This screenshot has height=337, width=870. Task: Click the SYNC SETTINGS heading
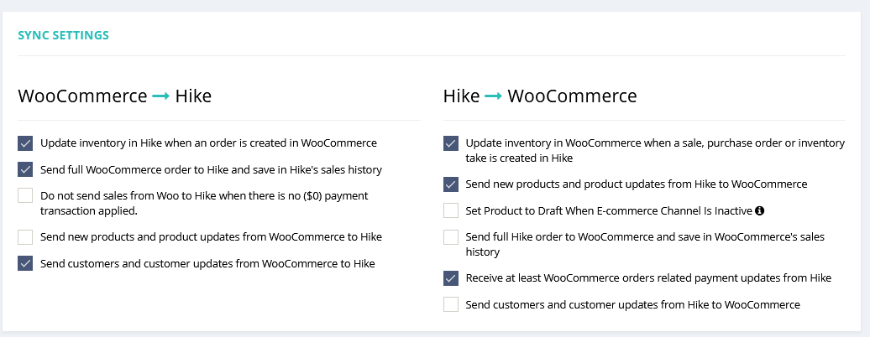point(63,35)
